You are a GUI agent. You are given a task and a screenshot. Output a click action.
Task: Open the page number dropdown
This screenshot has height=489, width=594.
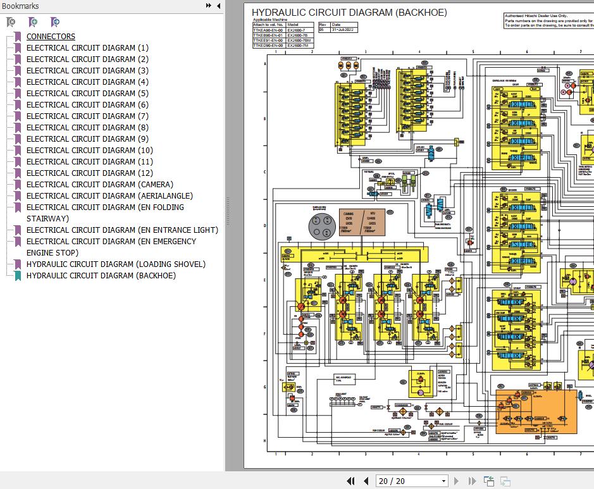[443, 481]
